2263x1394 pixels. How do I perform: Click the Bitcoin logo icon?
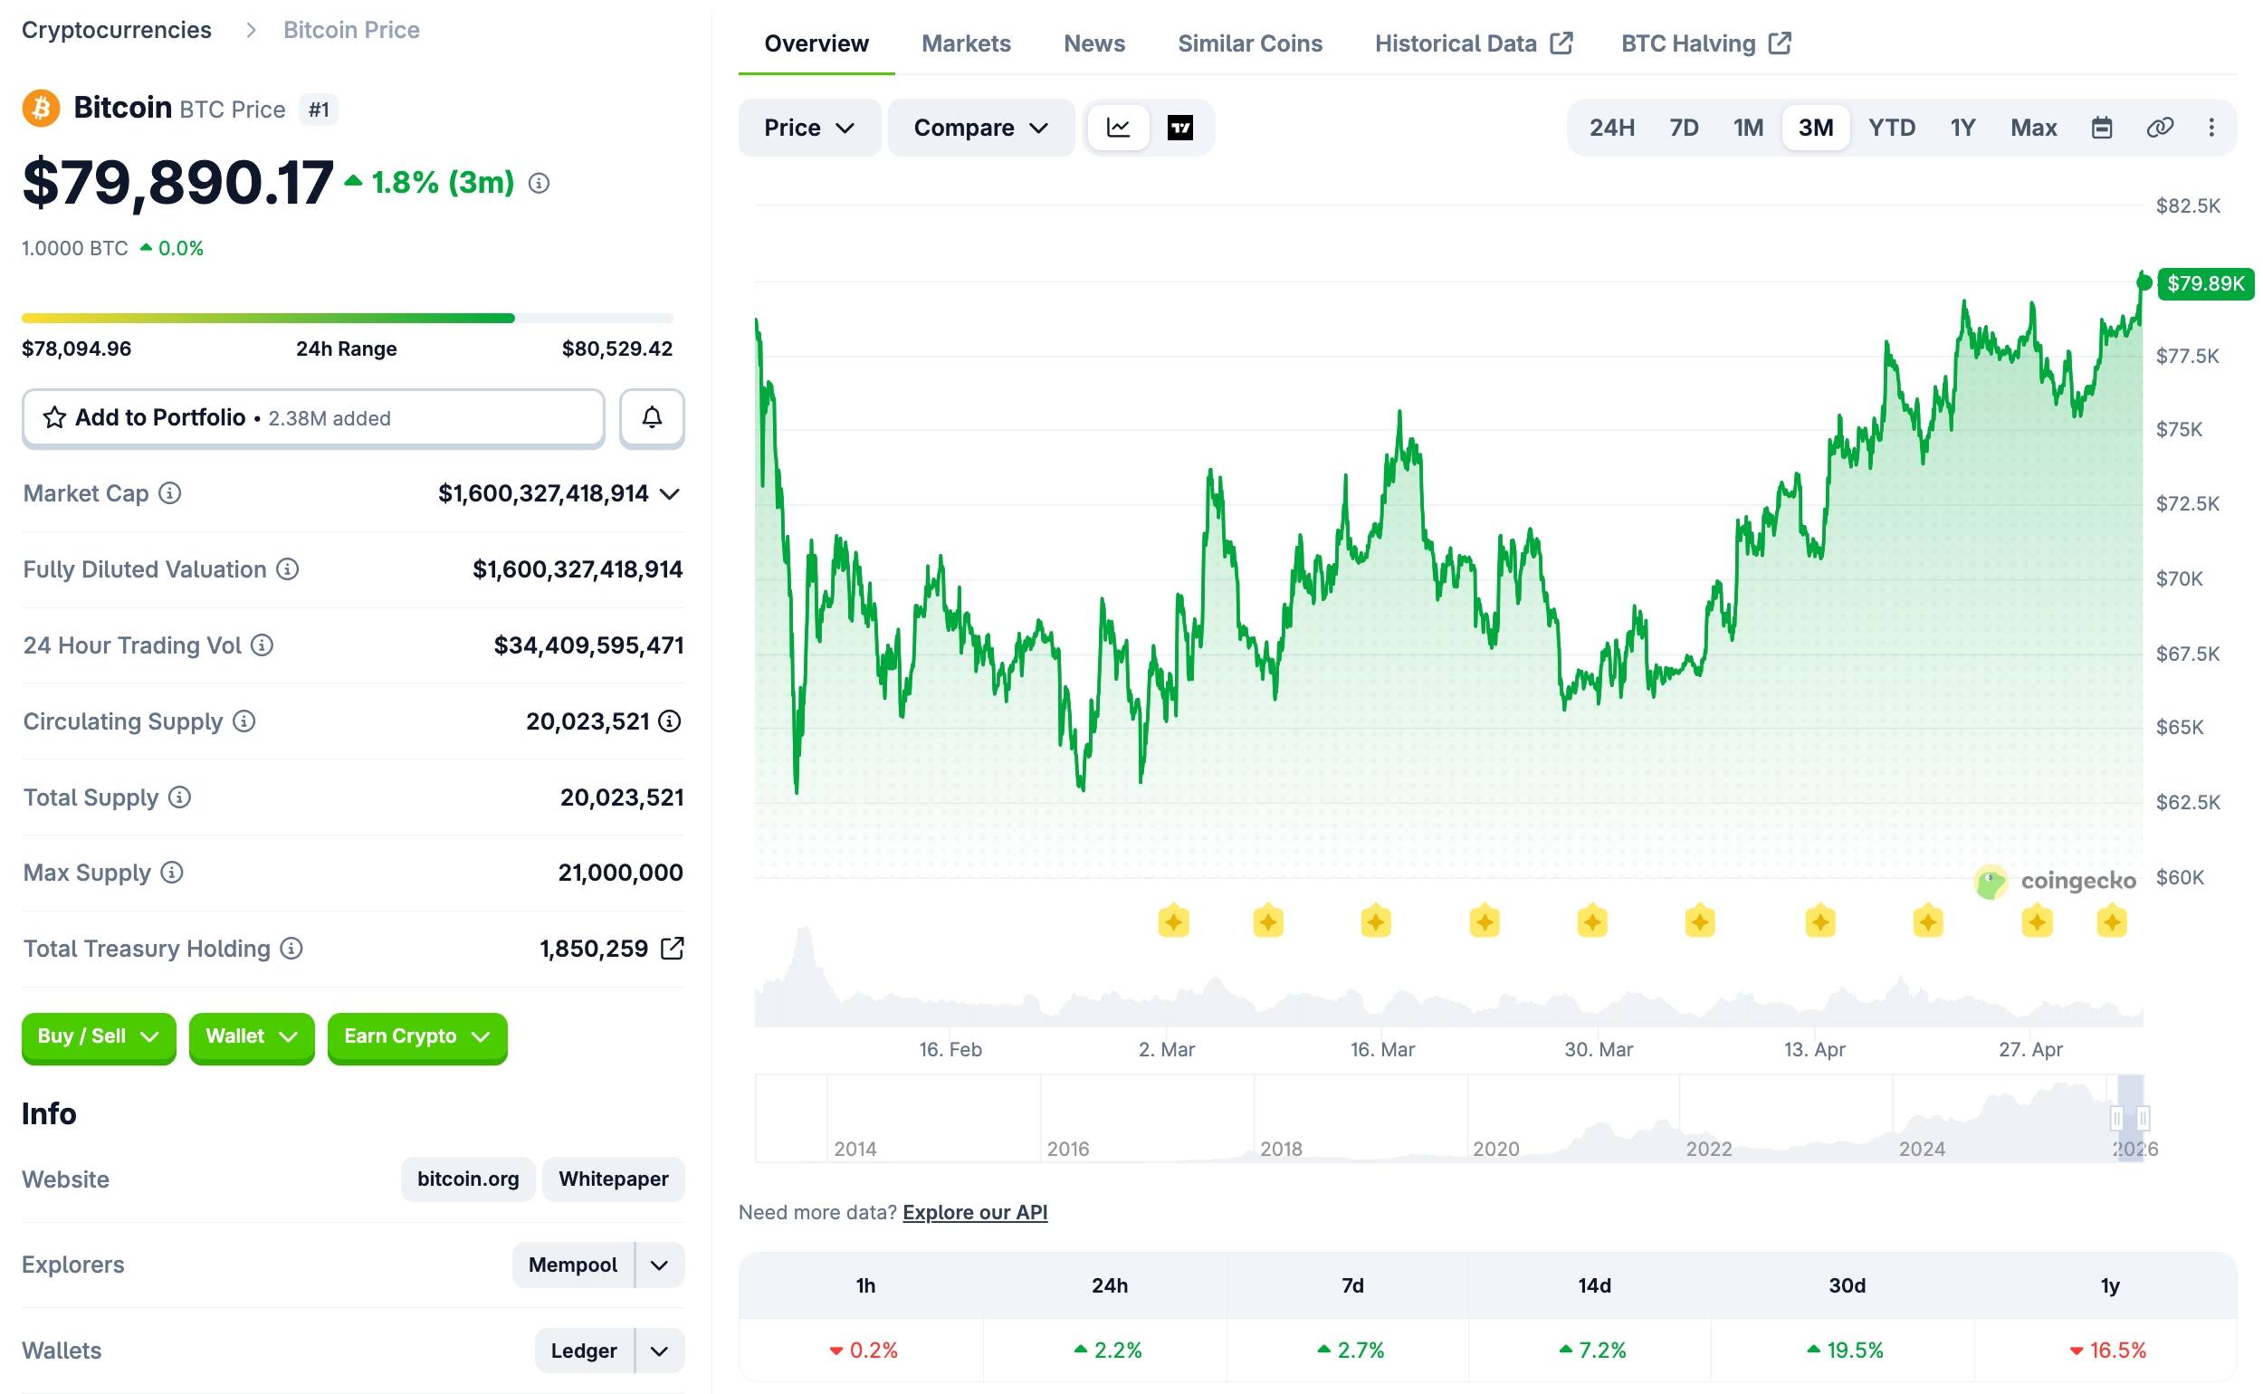coord(41,109)
